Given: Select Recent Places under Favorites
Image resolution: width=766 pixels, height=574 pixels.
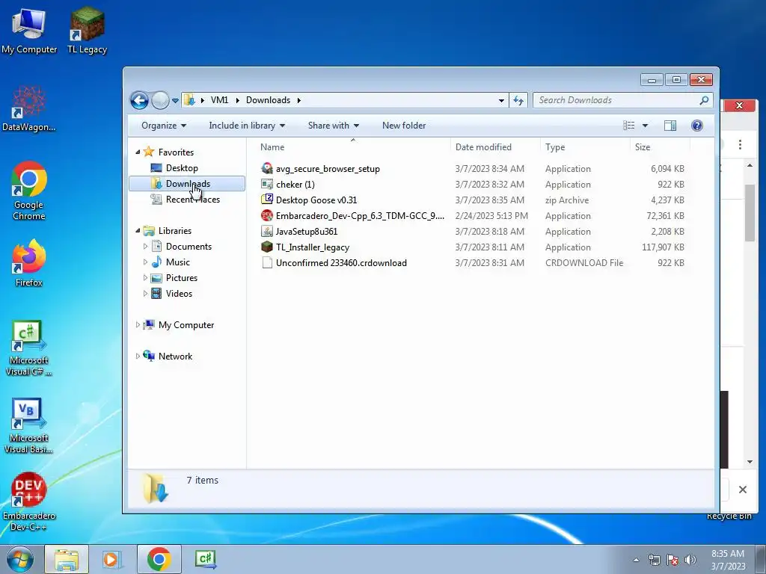Looking at the screenshot, I should tap(192, 199).
